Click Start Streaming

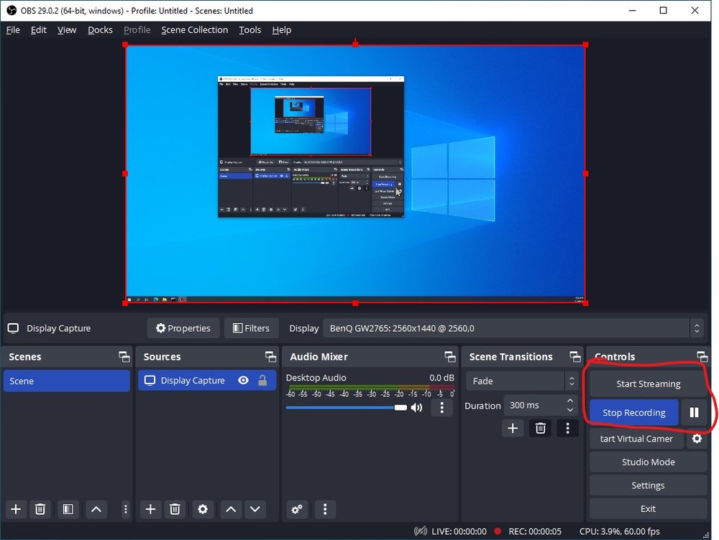click(648, 384)
